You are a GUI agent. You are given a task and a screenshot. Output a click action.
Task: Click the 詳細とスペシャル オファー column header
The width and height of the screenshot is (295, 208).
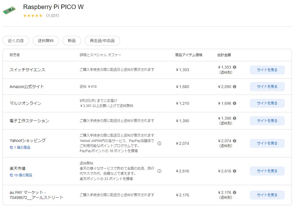click(x=101, y=55)
